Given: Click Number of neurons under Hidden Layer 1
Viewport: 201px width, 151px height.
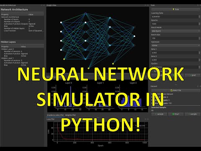Looking at the screenshot, I should coord(12,60).
